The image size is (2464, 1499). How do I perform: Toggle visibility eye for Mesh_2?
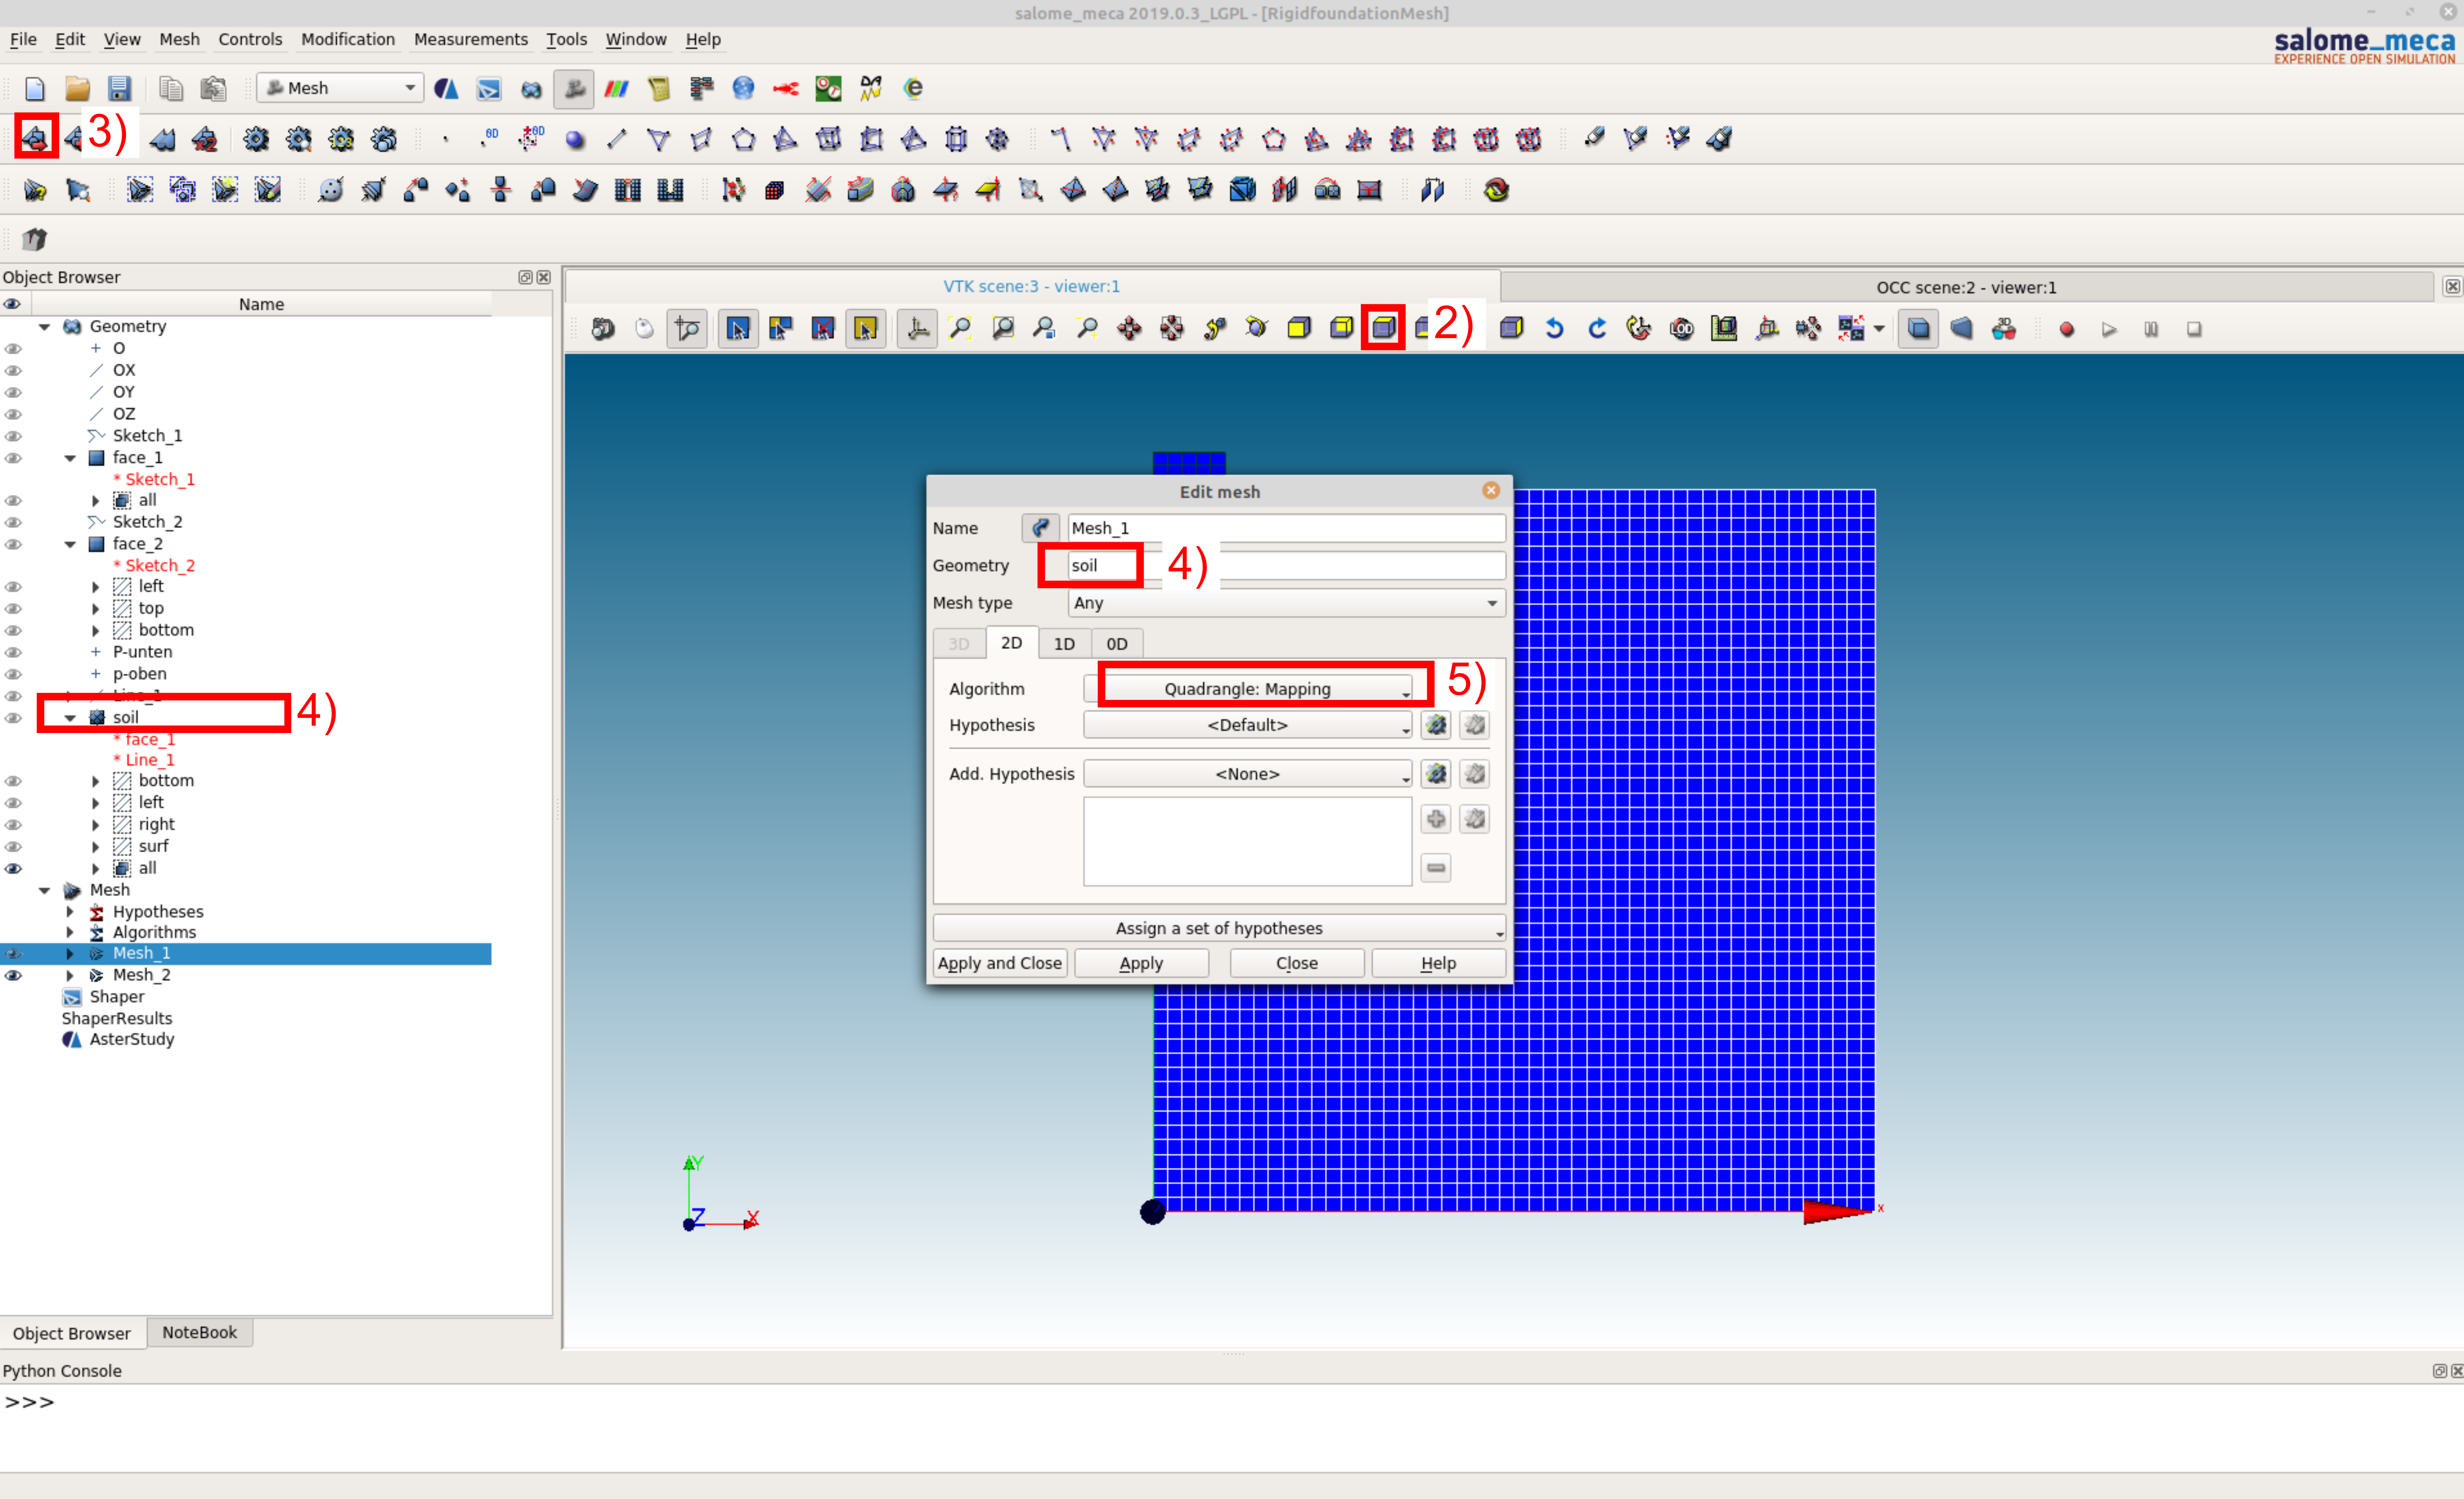(x=13, y=975)
